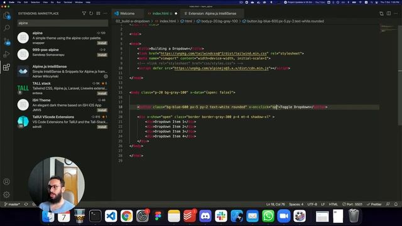Switch git branch via master in status bar
This screenshot has height=226, width=402.
12,204
